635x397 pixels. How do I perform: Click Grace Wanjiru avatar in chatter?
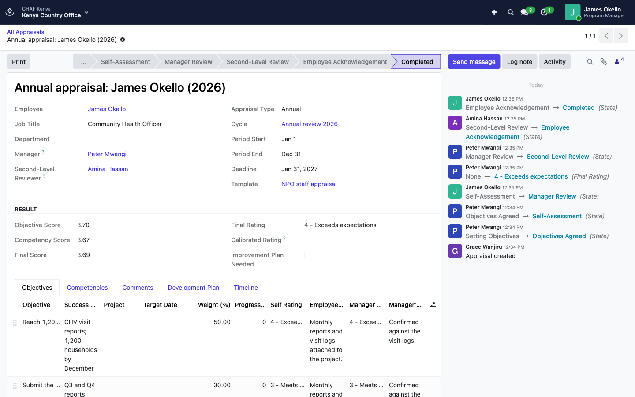coord(455,251)
